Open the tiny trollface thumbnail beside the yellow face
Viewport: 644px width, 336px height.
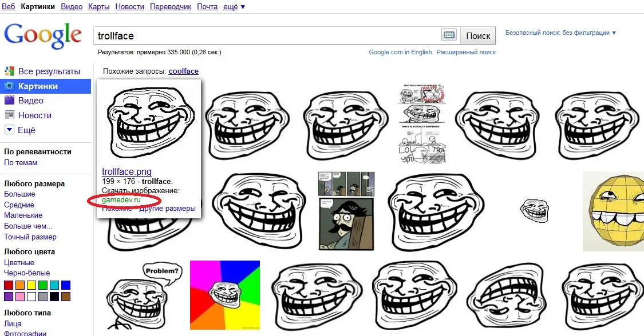tap(534, 210)
